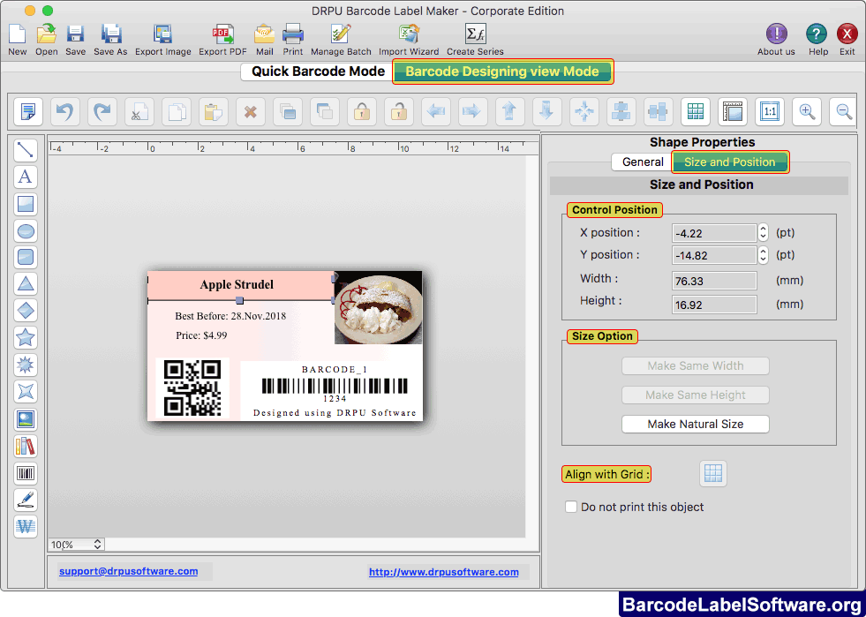Viewport: 866px width, 617px height.
Task: Select the Signature tool
Action: point(26,500)
